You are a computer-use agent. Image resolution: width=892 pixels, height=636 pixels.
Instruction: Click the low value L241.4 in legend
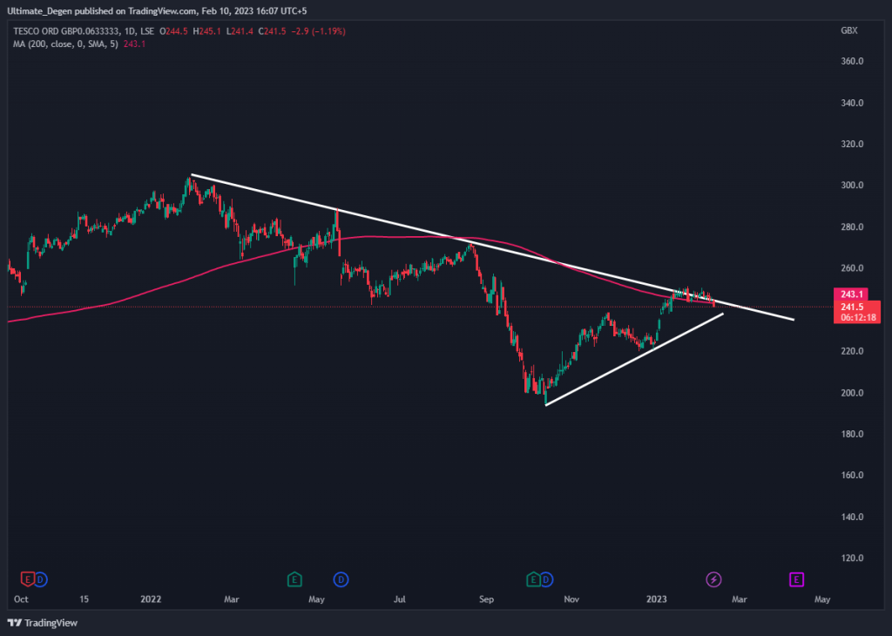click(240, 31)
